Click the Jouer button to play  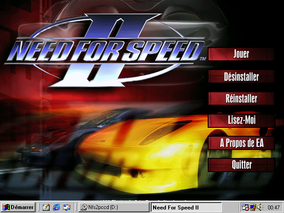pos(241,54)
